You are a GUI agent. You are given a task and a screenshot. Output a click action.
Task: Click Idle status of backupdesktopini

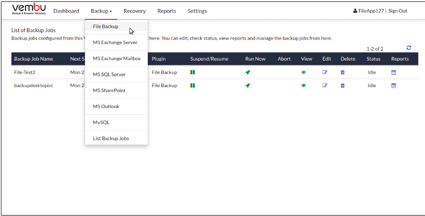(372, 86)
